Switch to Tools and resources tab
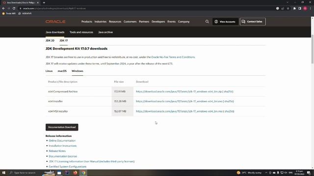 [81, 32]
